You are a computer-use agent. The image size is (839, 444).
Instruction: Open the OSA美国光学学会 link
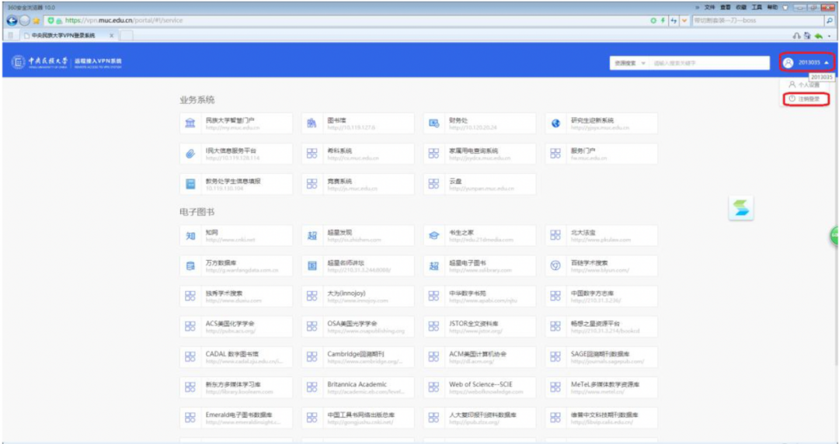357,326
